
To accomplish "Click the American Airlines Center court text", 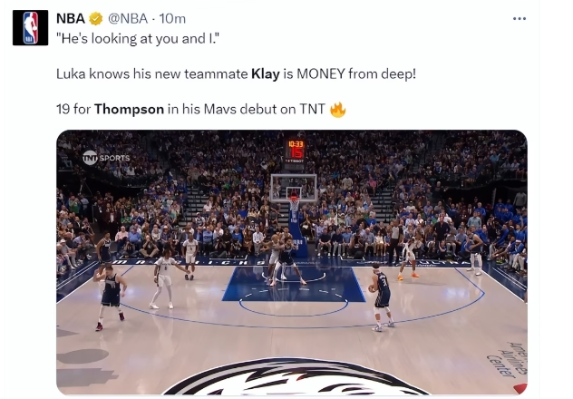I will [509, 359].
